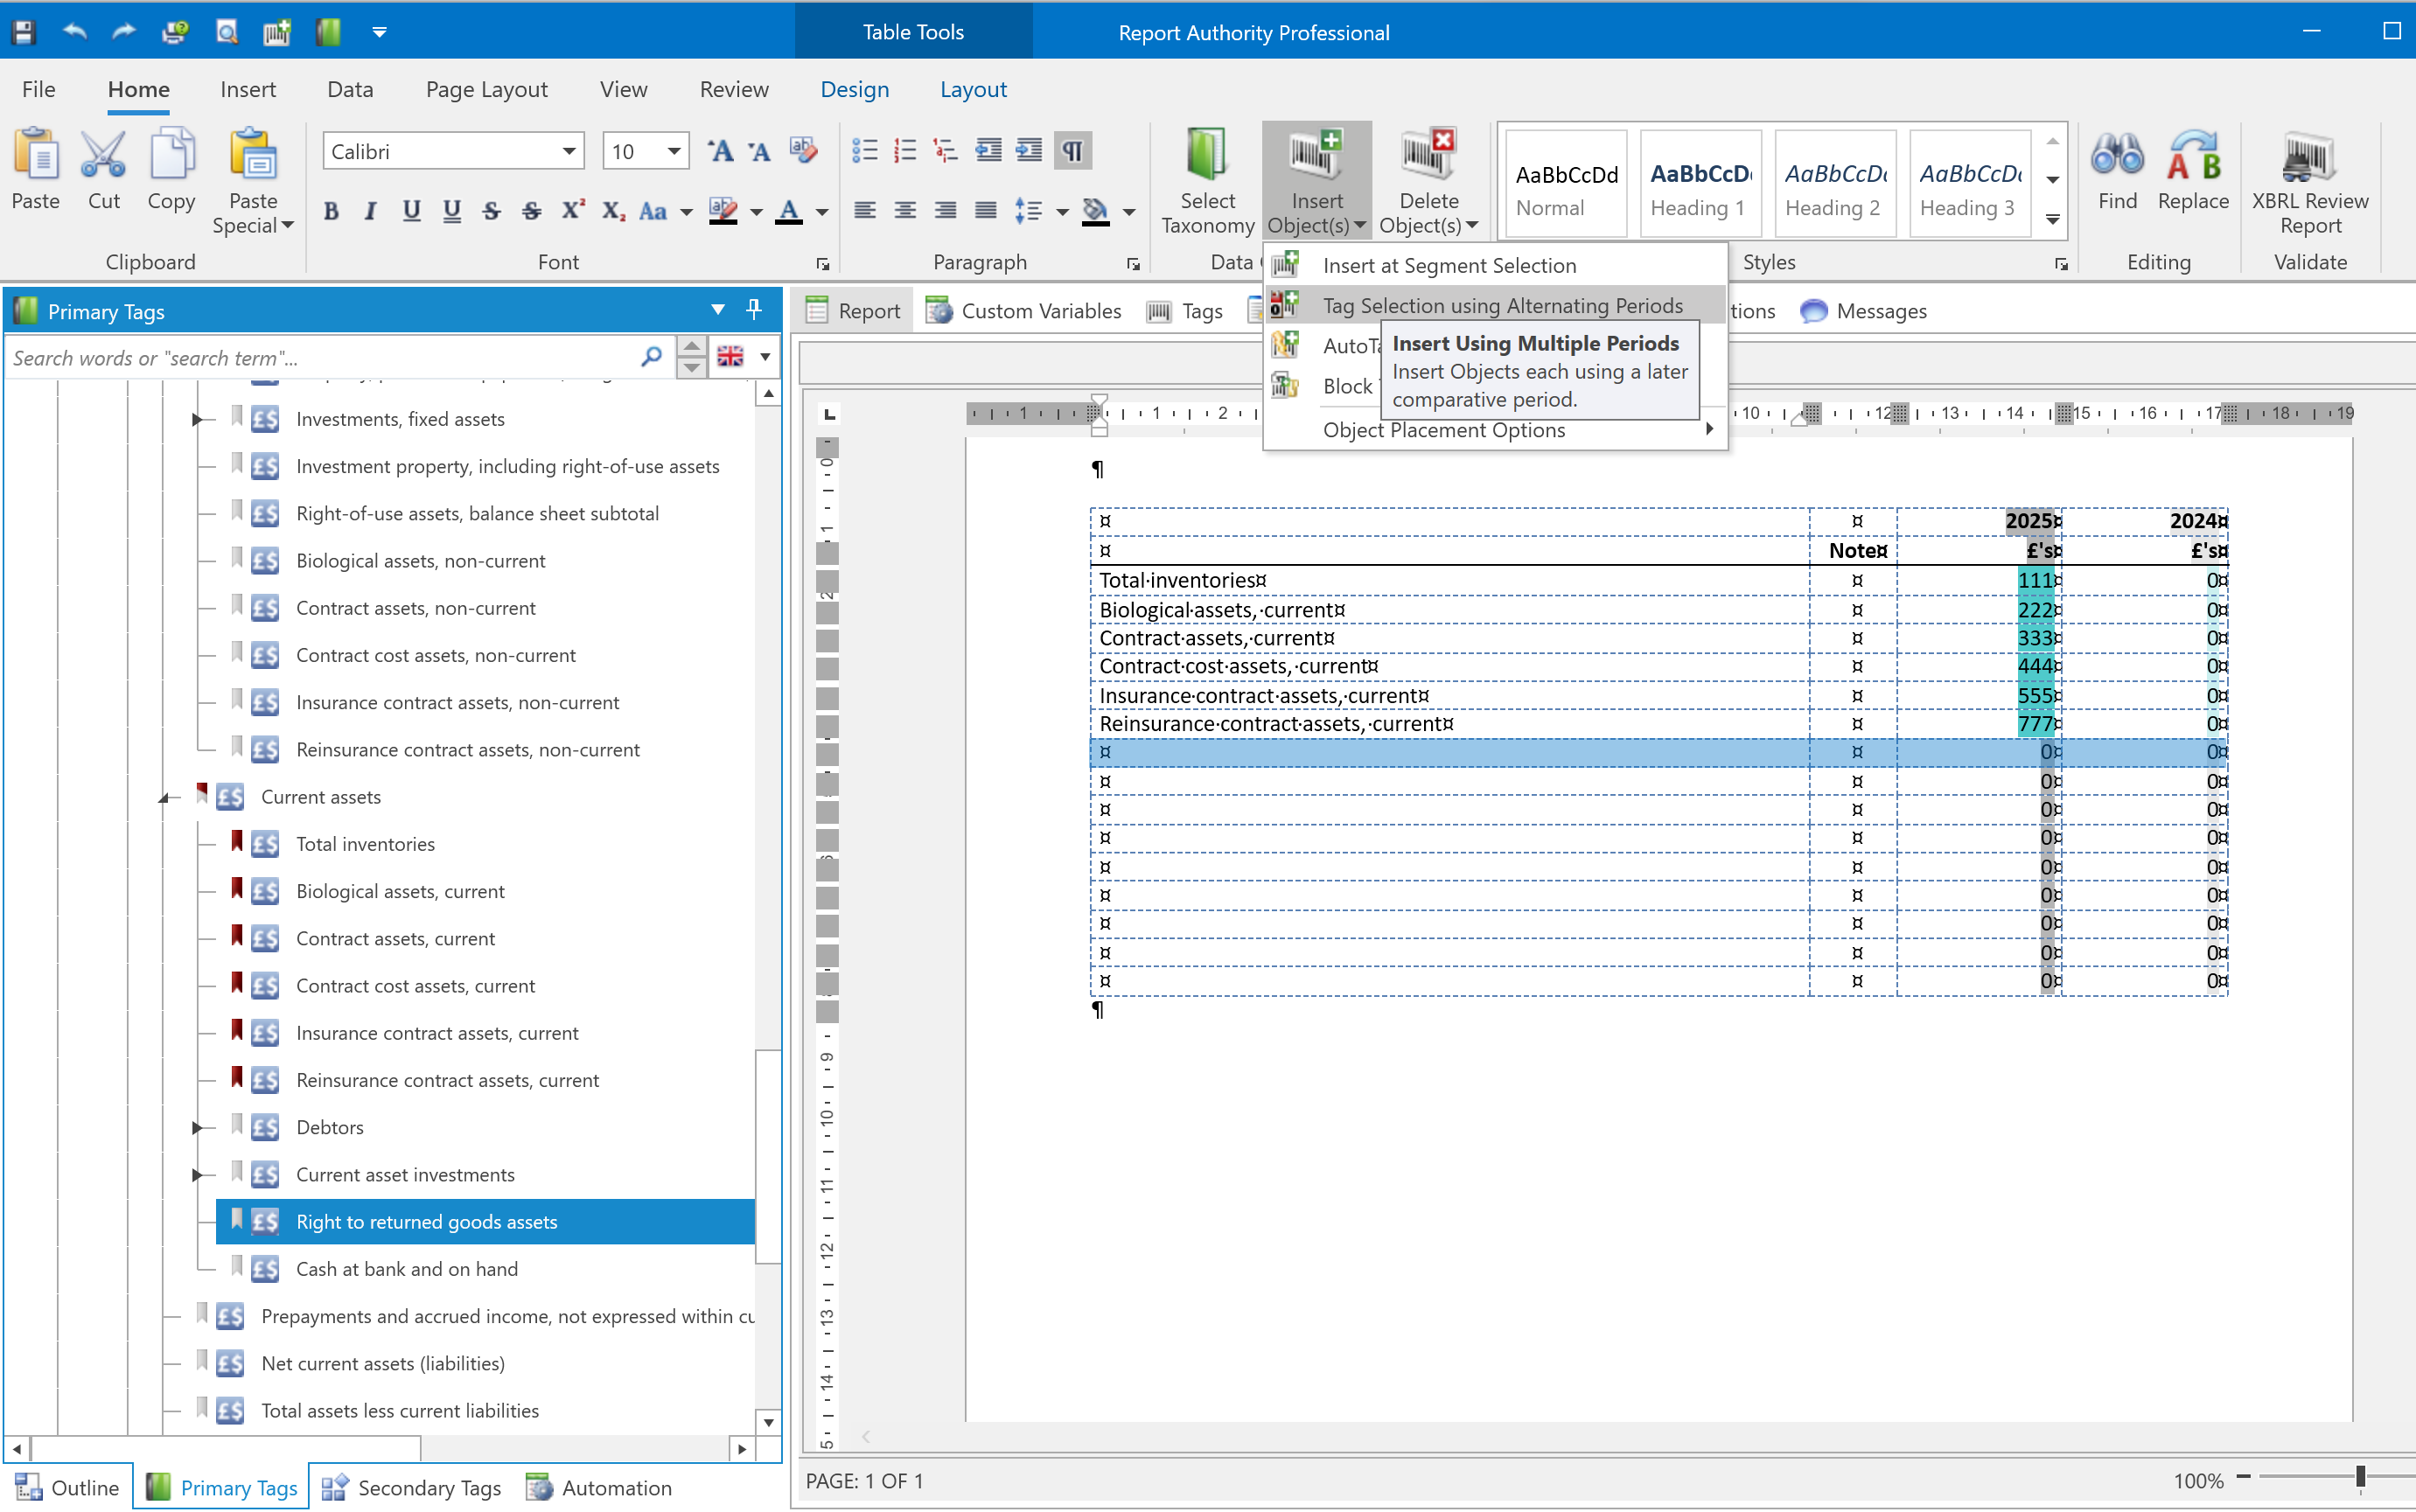Select Cash at bank and on hand
Screen dimensions: 2416x1512
coord(406,1269)
